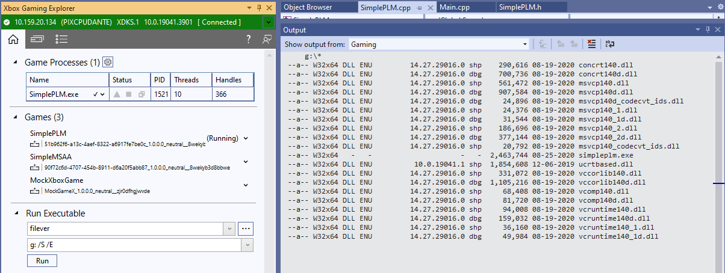
Task: Toggle pin on SimplePLM.cpp tab
Action: [419, 7]
